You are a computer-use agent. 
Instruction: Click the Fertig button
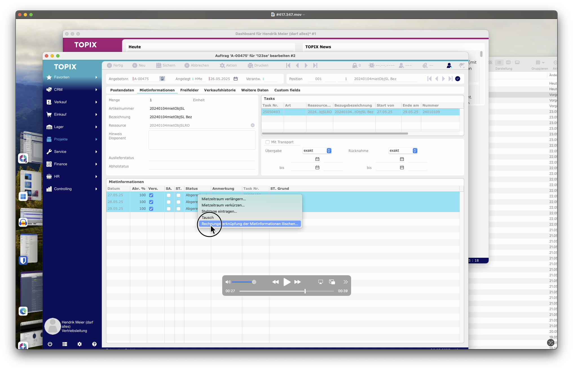point(115,65)
